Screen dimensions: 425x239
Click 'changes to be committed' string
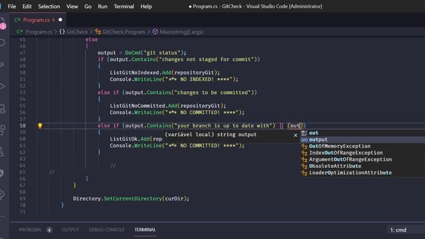pos(212,92)
